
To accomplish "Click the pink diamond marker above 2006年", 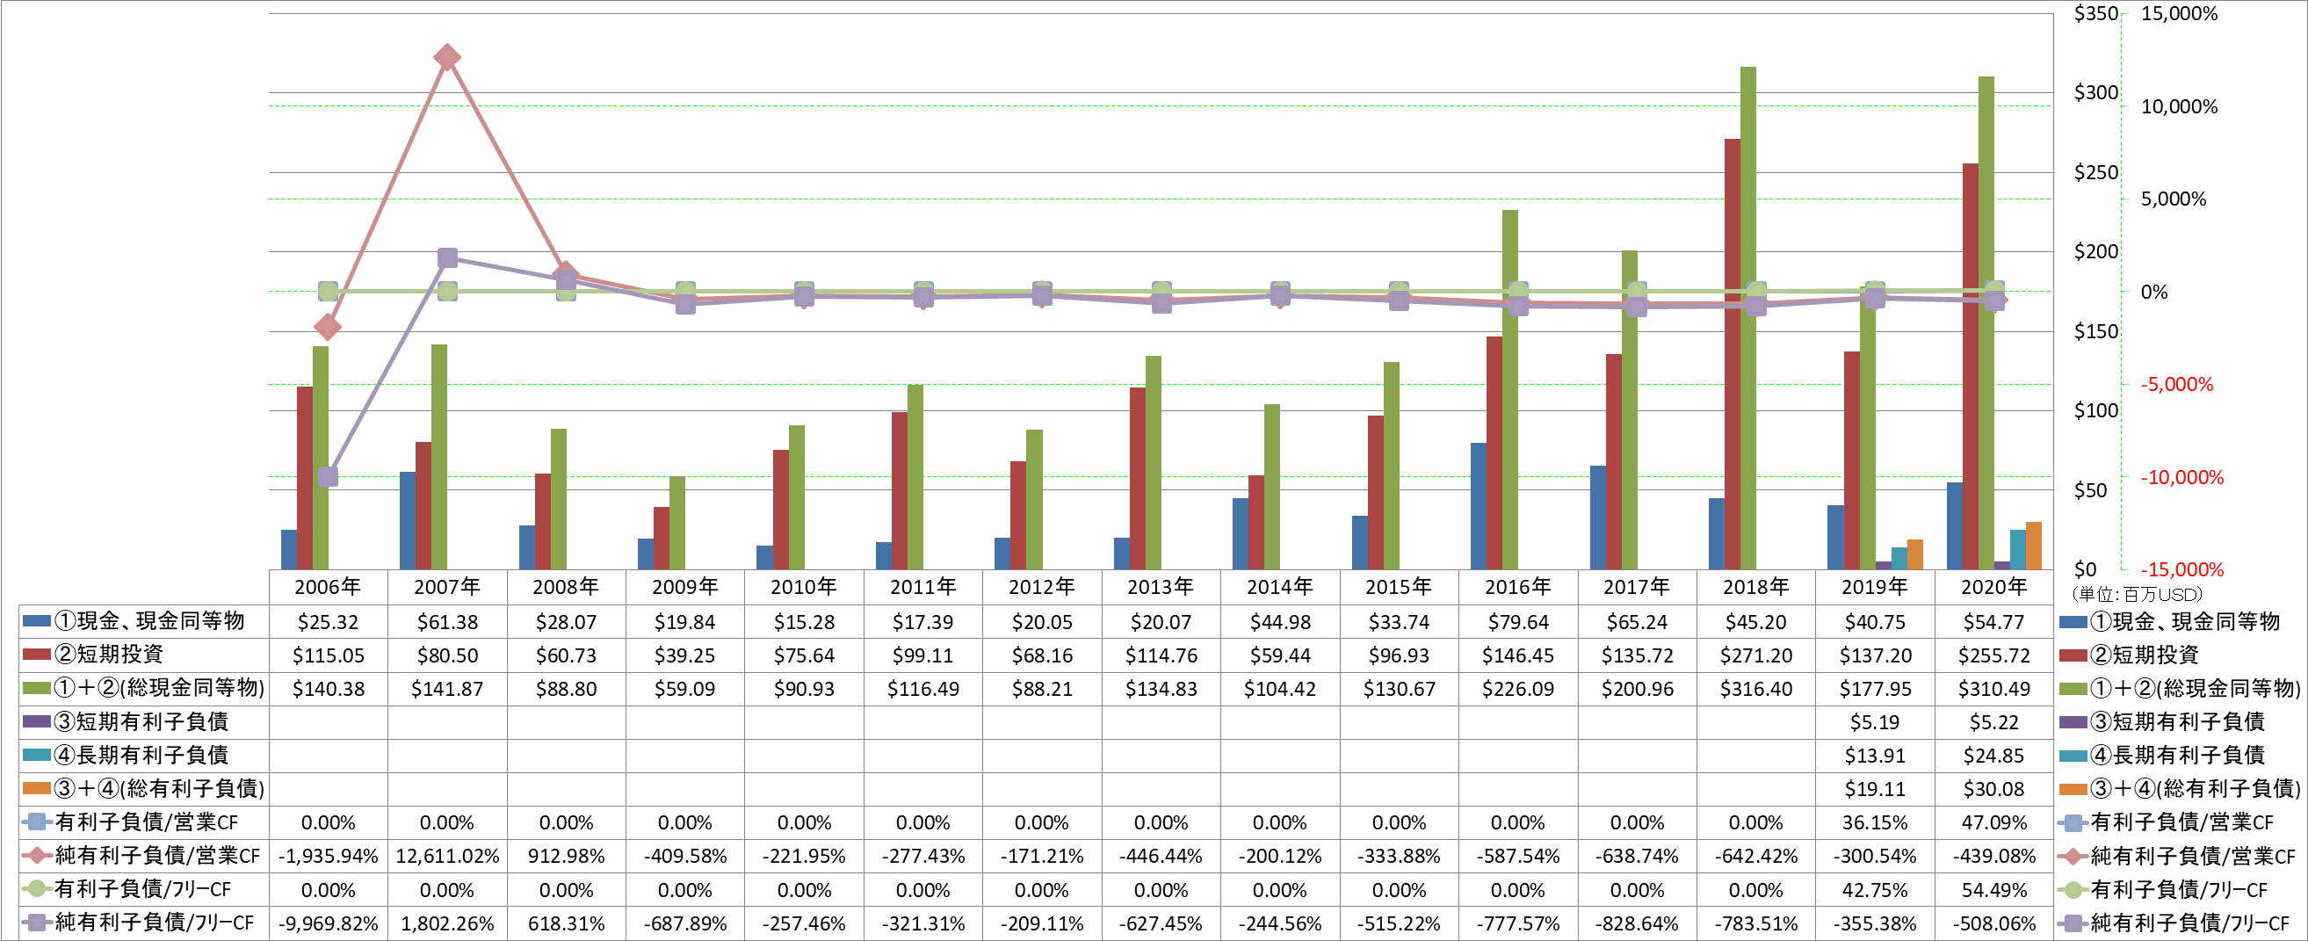I will click(x=328, y=327).
